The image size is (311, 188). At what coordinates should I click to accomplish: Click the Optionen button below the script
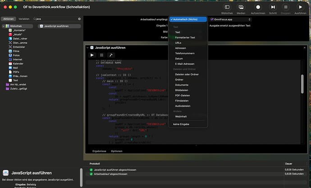117,151
